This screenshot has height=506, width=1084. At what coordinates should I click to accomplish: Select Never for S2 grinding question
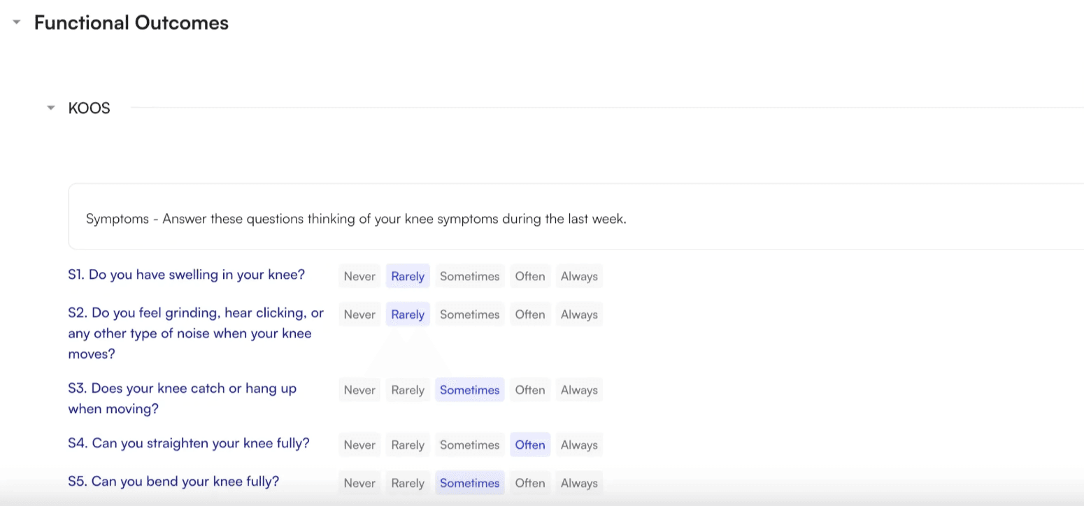coord(359,315)
